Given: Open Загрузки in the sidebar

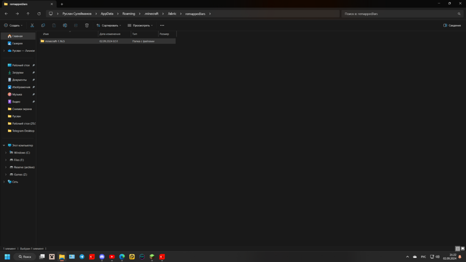Looking at the screenshot, I should [x=18, y=73].
